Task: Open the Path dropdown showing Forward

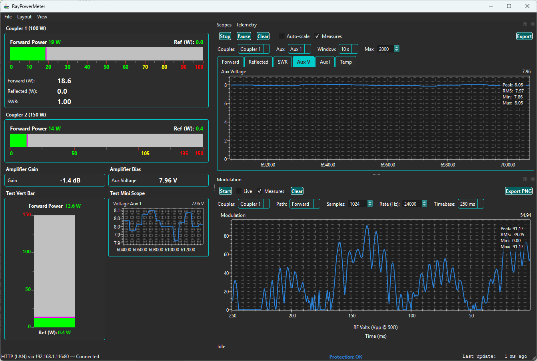Action: [305, 204]
